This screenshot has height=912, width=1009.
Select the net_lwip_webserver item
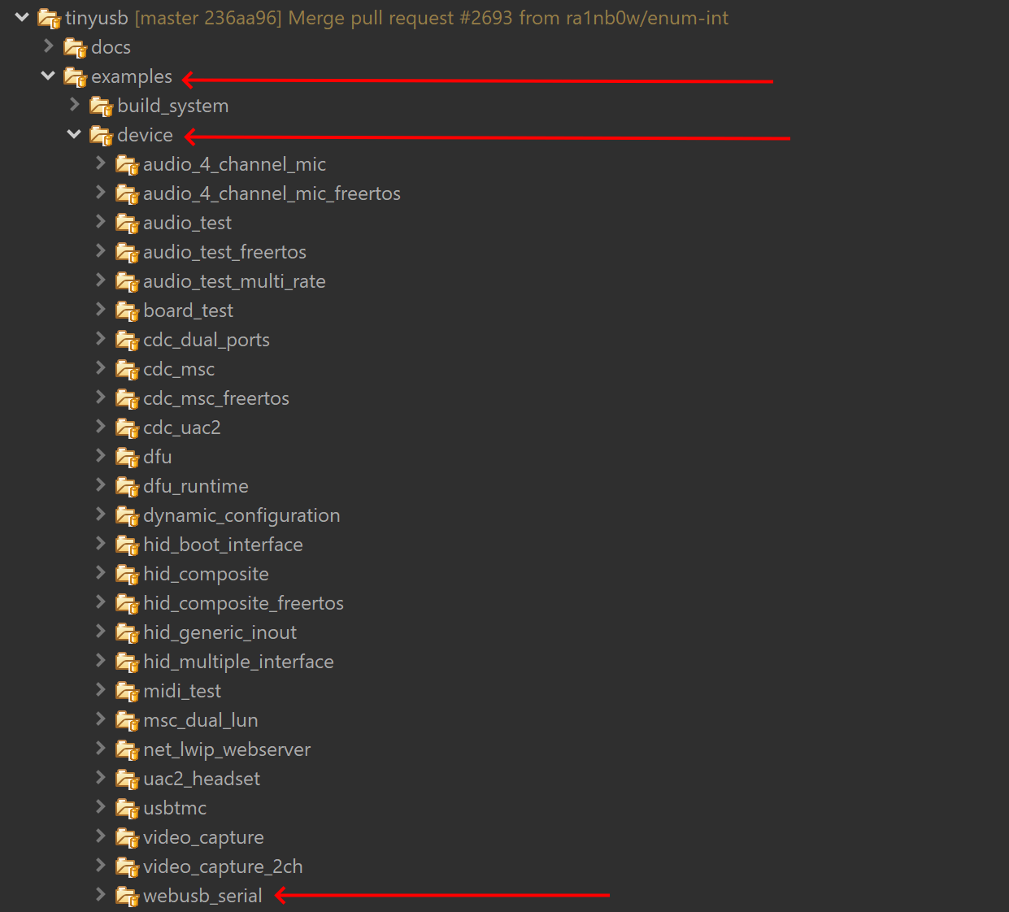pyautogui.click(x=227, y=749)
